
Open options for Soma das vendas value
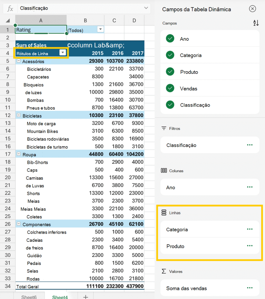point(250,288)
